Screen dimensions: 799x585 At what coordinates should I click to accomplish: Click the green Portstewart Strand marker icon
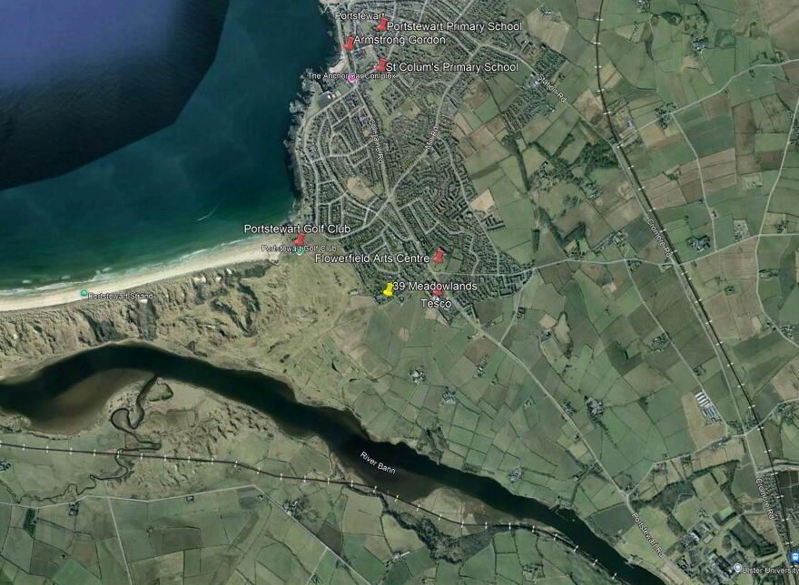point(84,294)
